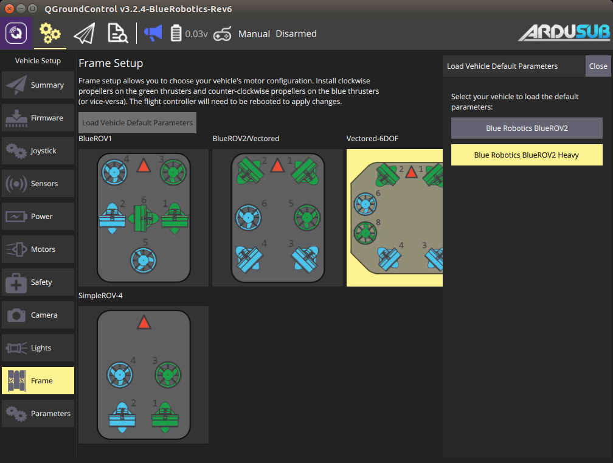Viewport: 613px width, 463px height.
Task: Open the Analyze log viewer icon
Action: 117,33
